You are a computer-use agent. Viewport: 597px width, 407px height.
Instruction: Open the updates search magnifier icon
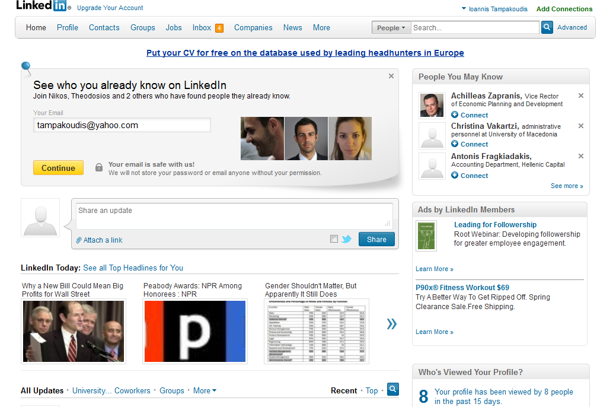(393, 389)
